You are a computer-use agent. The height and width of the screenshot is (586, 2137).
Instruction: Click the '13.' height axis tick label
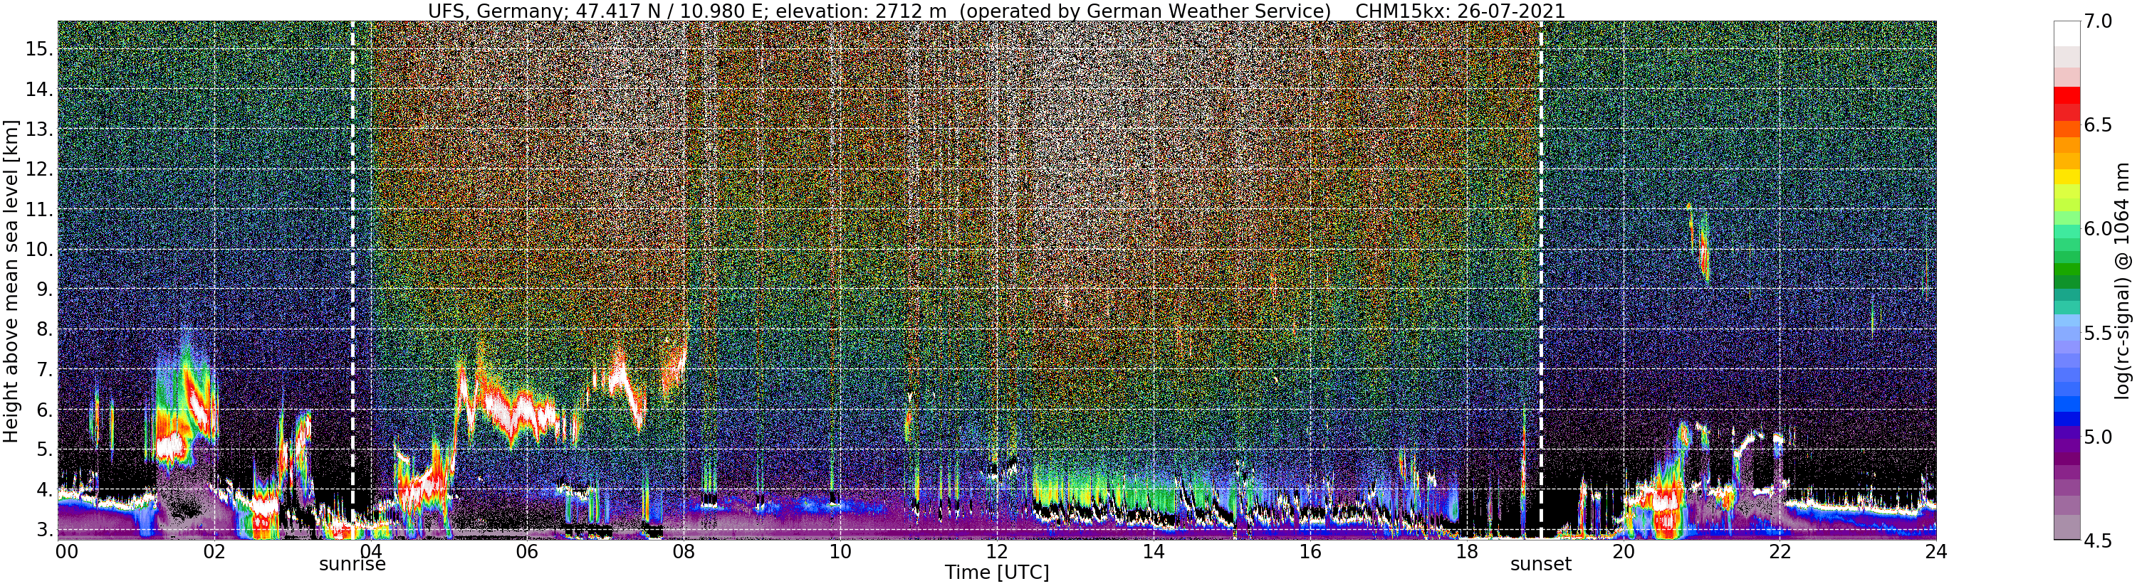coord(38,129)
